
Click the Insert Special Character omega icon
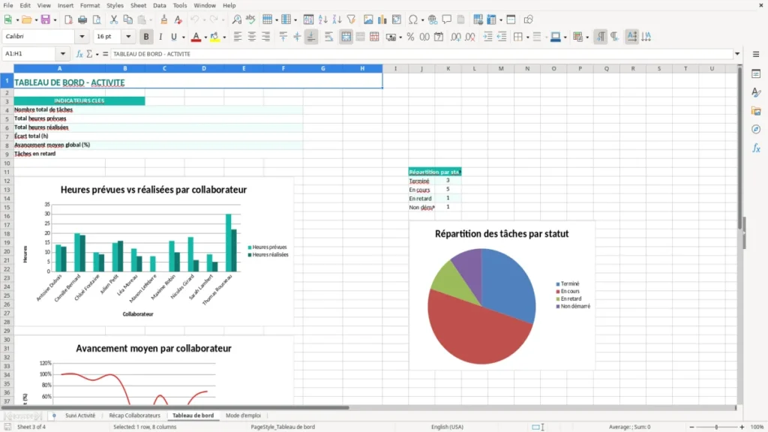[413, 19]
